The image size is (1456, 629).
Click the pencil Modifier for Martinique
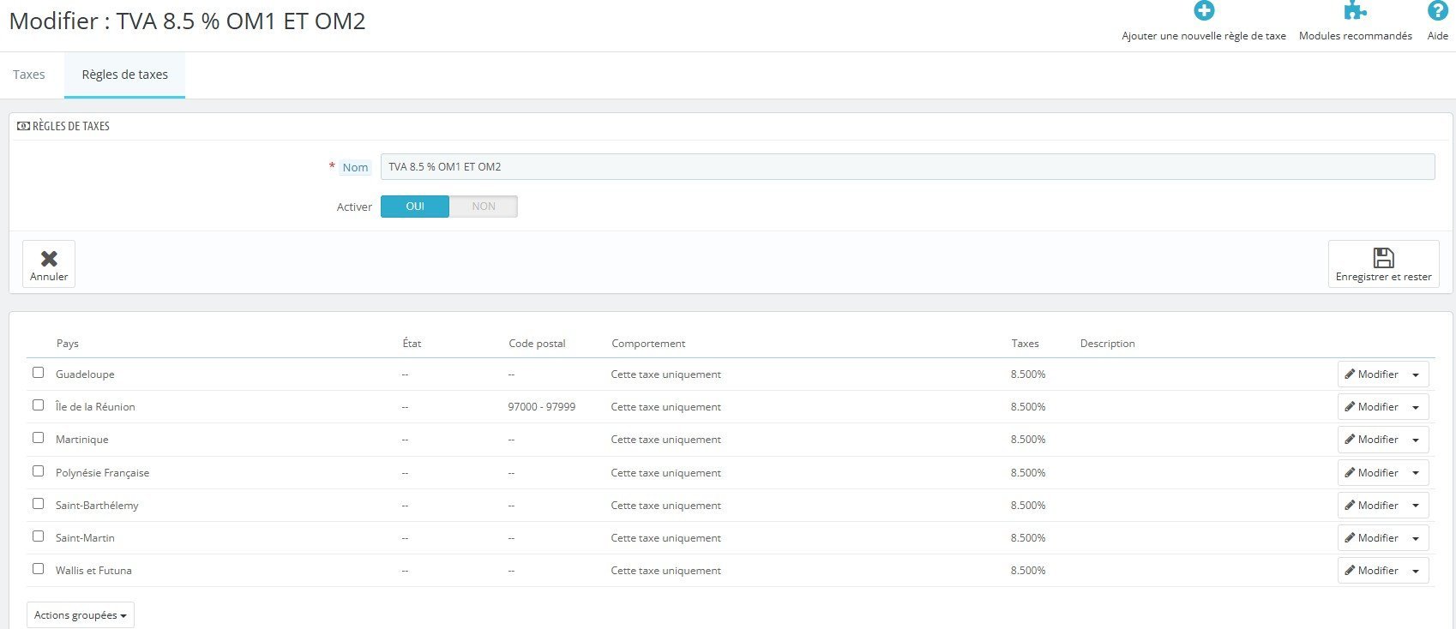pyautogui.click(x=1370, y=440)
